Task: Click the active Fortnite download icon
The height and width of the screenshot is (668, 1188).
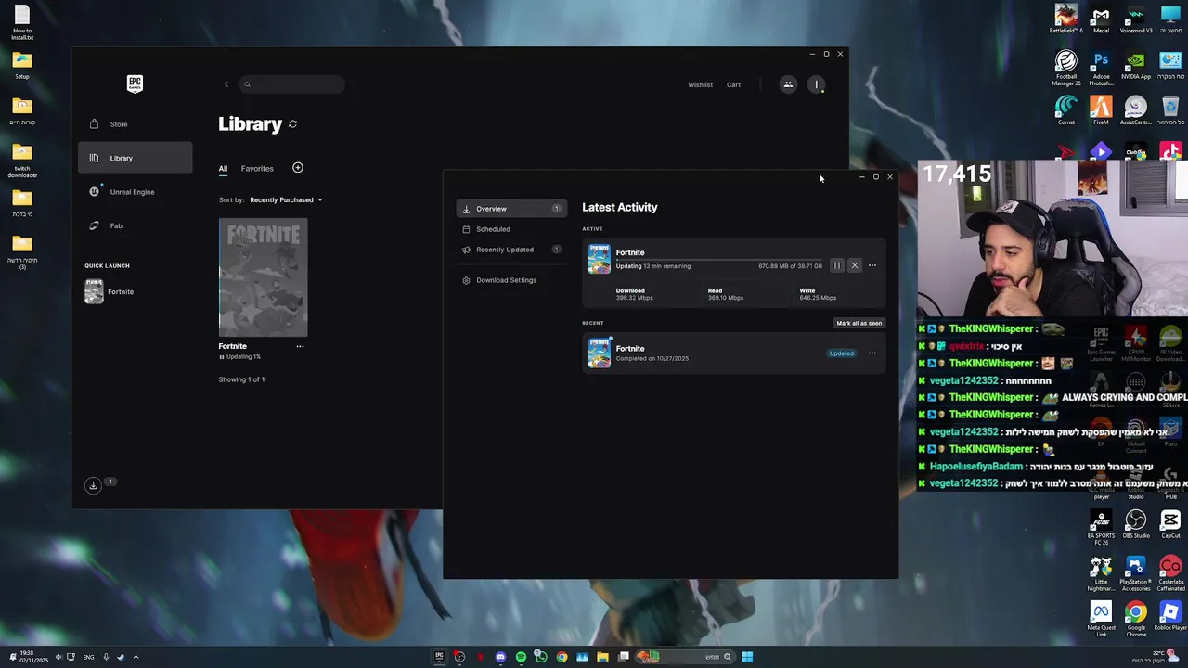Action: coord(600,258)
